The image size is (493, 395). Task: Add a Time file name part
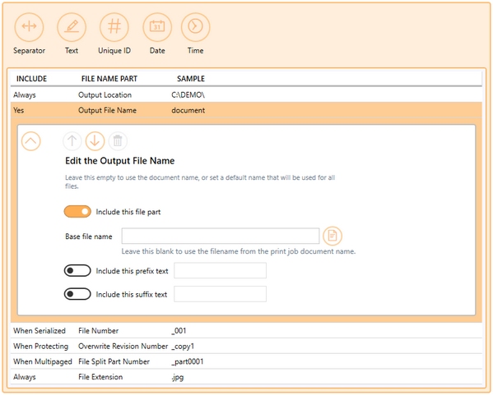(196, 27)
